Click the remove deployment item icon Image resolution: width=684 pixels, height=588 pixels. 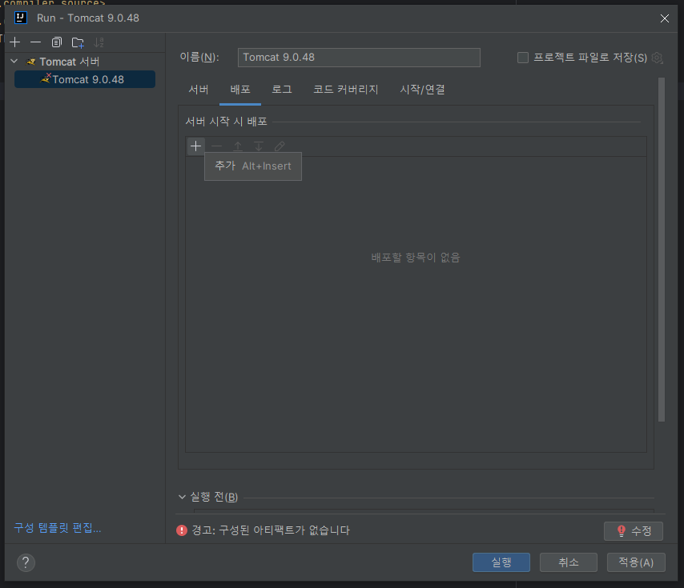point(217,146)
